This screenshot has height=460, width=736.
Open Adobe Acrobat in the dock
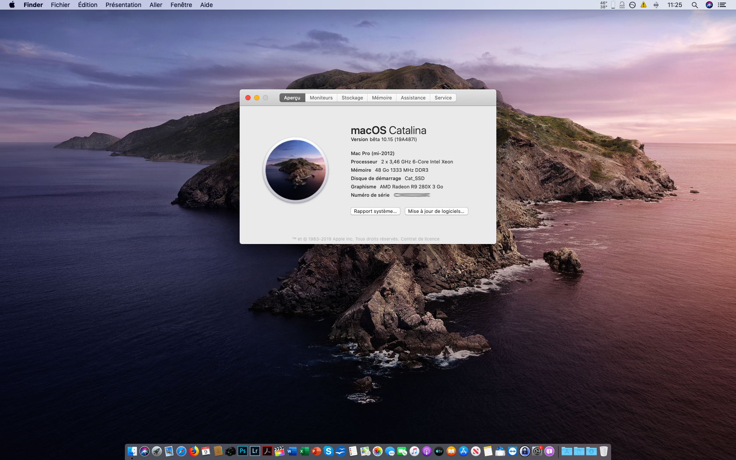(267, 451)
